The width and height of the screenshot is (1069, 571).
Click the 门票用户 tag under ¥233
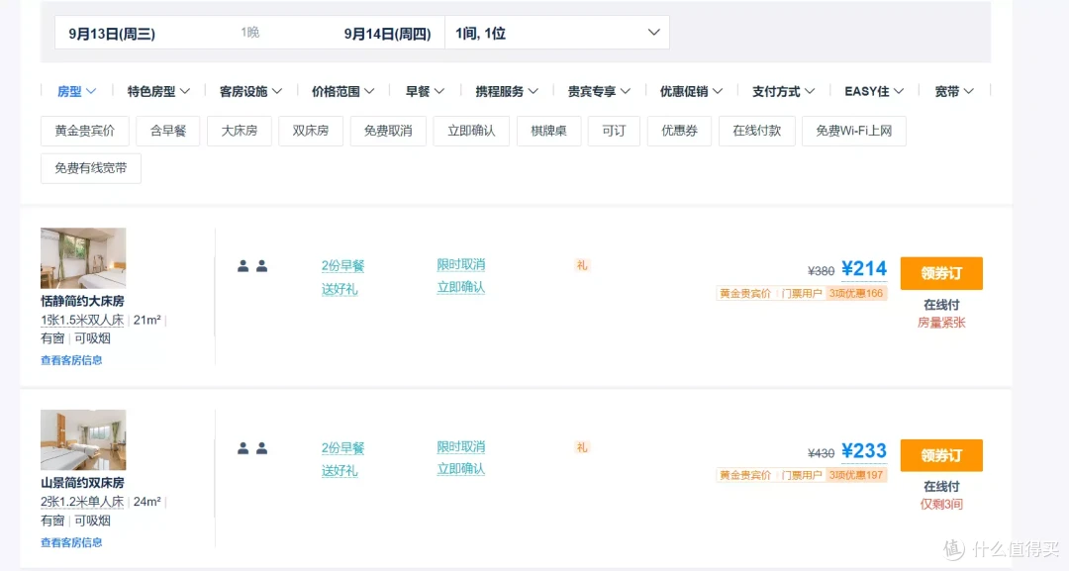(802, 475)
